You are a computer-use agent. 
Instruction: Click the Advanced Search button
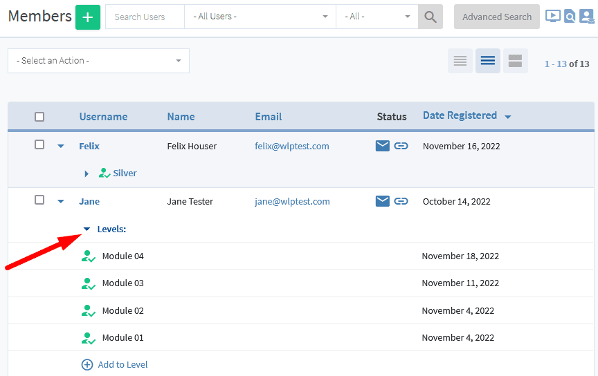[x=497, y=17]
